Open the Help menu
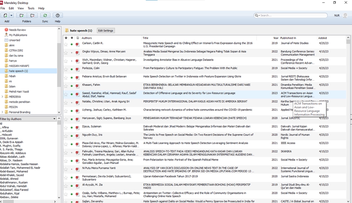 pyautogui.click(x=41, y=8)
